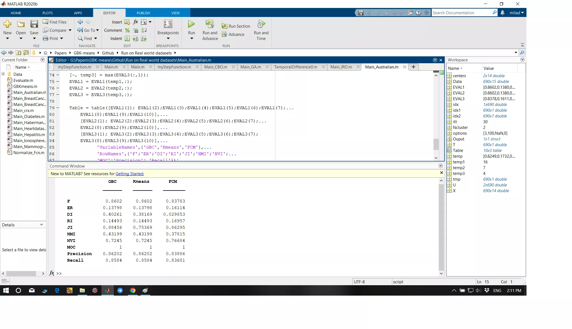This screenshot has width=572, height=329.
Task: Click the green Run button
Action: pyautogui.click(x=191, y=24)
